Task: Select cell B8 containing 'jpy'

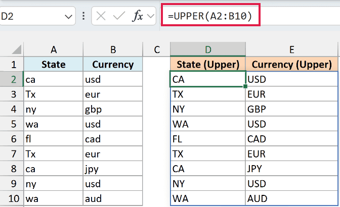Action: (113, 169)
